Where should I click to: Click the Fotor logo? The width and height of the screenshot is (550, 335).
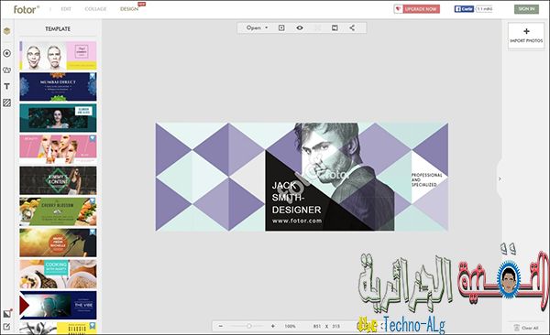(x=27, y=9)
